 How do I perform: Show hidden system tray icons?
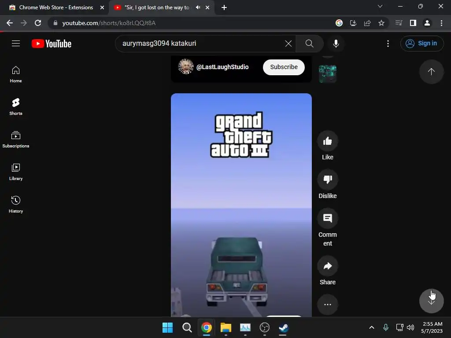[372, 327]
